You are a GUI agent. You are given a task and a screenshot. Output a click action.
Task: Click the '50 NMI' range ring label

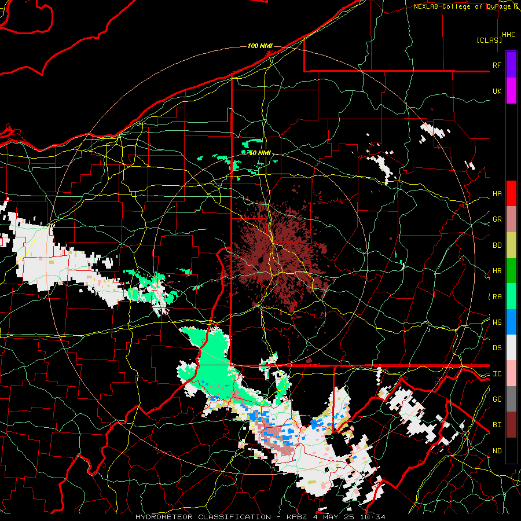coord(260,153)
